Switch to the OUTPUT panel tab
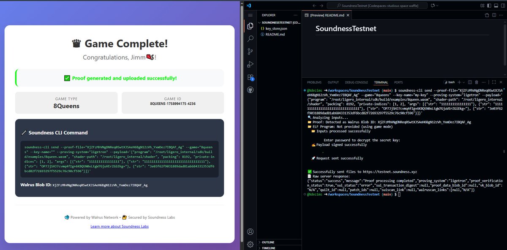Viewport: 507px width, 250px height. point(333,82)
